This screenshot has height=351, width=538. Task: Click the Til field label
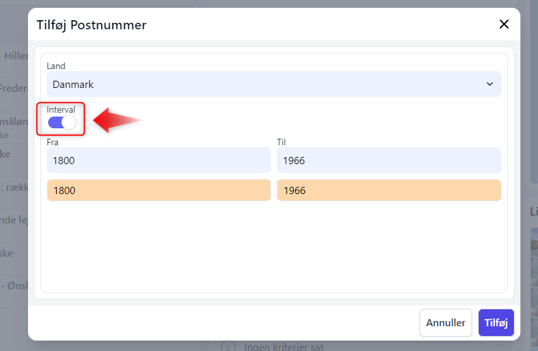point(282,141)
